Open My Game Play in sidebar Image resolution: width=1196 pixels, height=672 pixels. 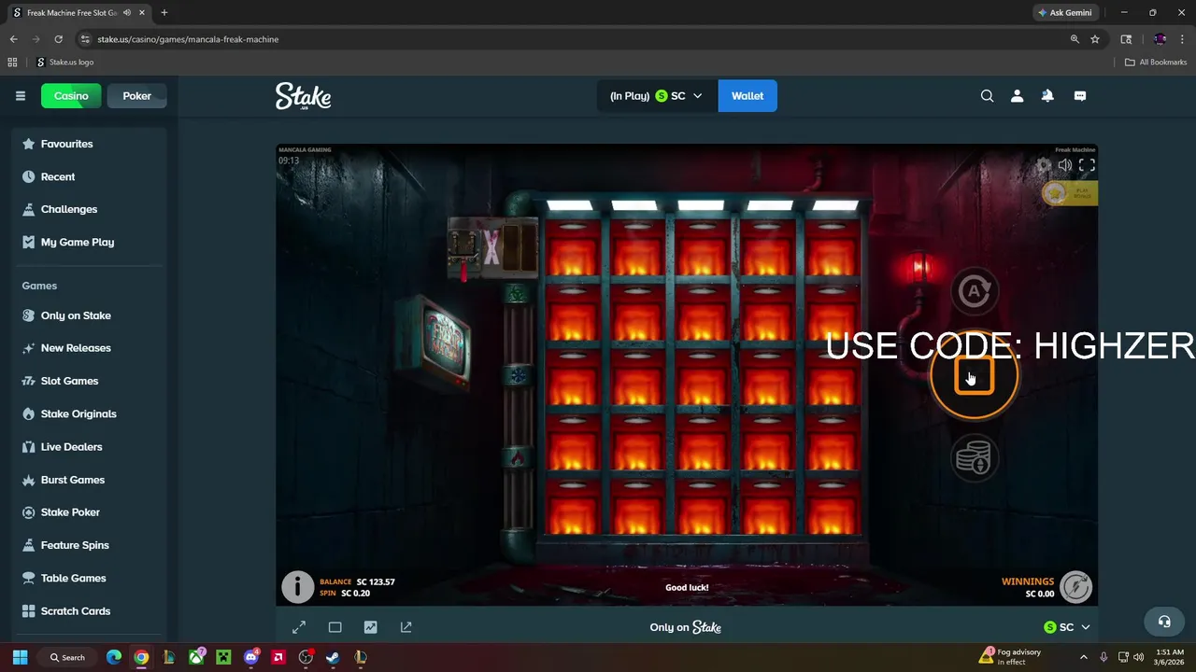(x=89, y=242)
